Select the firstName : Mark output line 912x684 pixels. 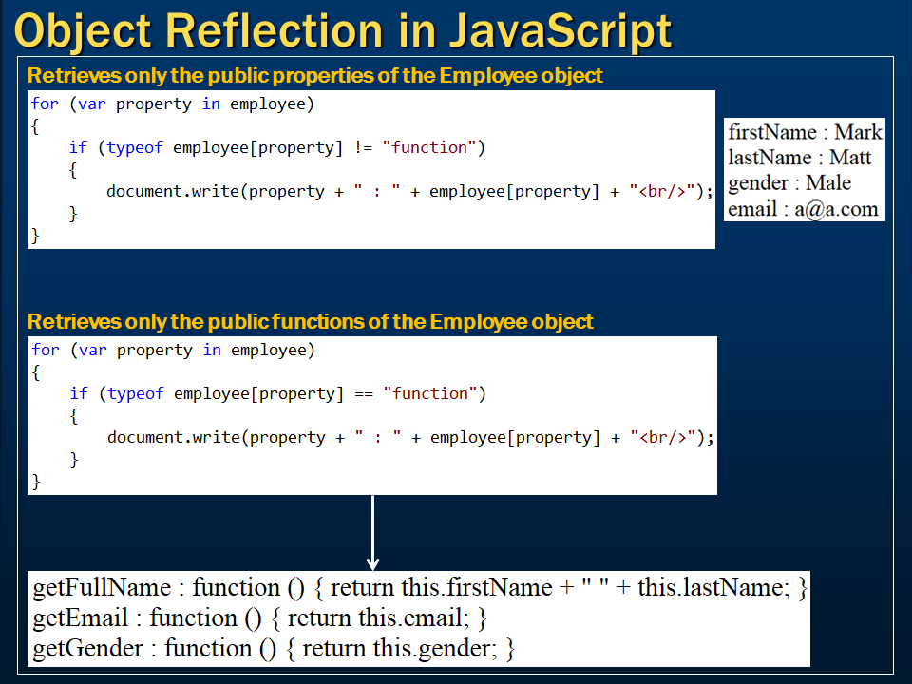804,131
